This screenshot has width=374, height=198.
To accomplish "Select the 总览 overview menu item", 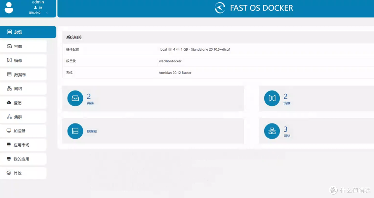I will [28, 32].
